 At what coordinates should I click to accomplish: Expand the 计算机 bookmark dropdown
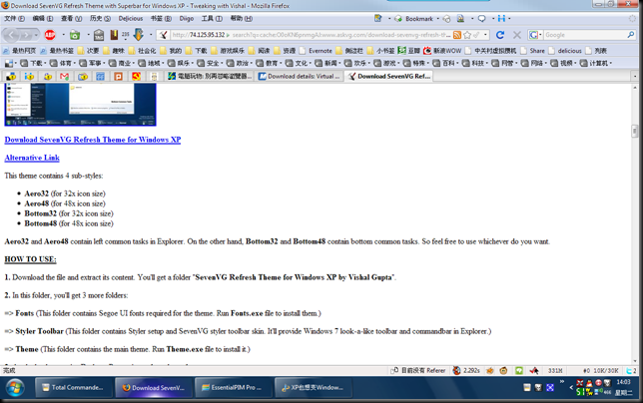point(611,63)
